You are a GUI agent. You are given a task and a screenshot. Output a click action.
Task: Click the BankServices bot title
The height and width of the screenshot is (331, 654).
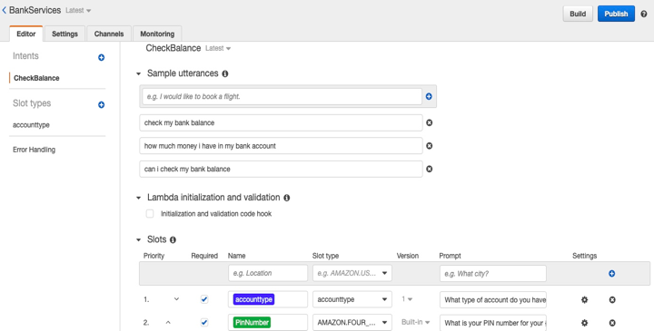[x=35, y=10]
